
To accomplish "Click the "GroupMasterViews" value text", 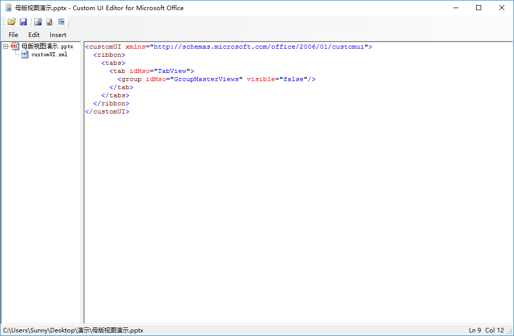I will pos(206,79).
